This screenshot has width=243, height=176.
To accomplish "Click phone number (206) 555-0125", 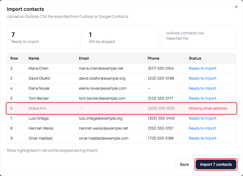I will tap(161, 108).
